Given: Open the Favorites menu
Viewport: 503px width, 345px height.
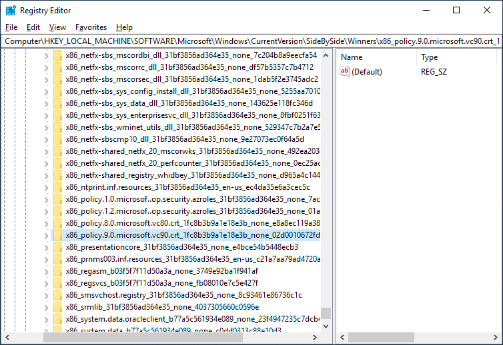Looking at the screenshot, I should [91, 27].
